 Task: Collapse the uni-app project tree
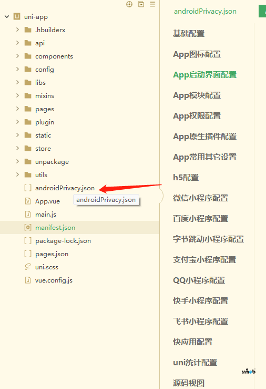coord(7,17)
